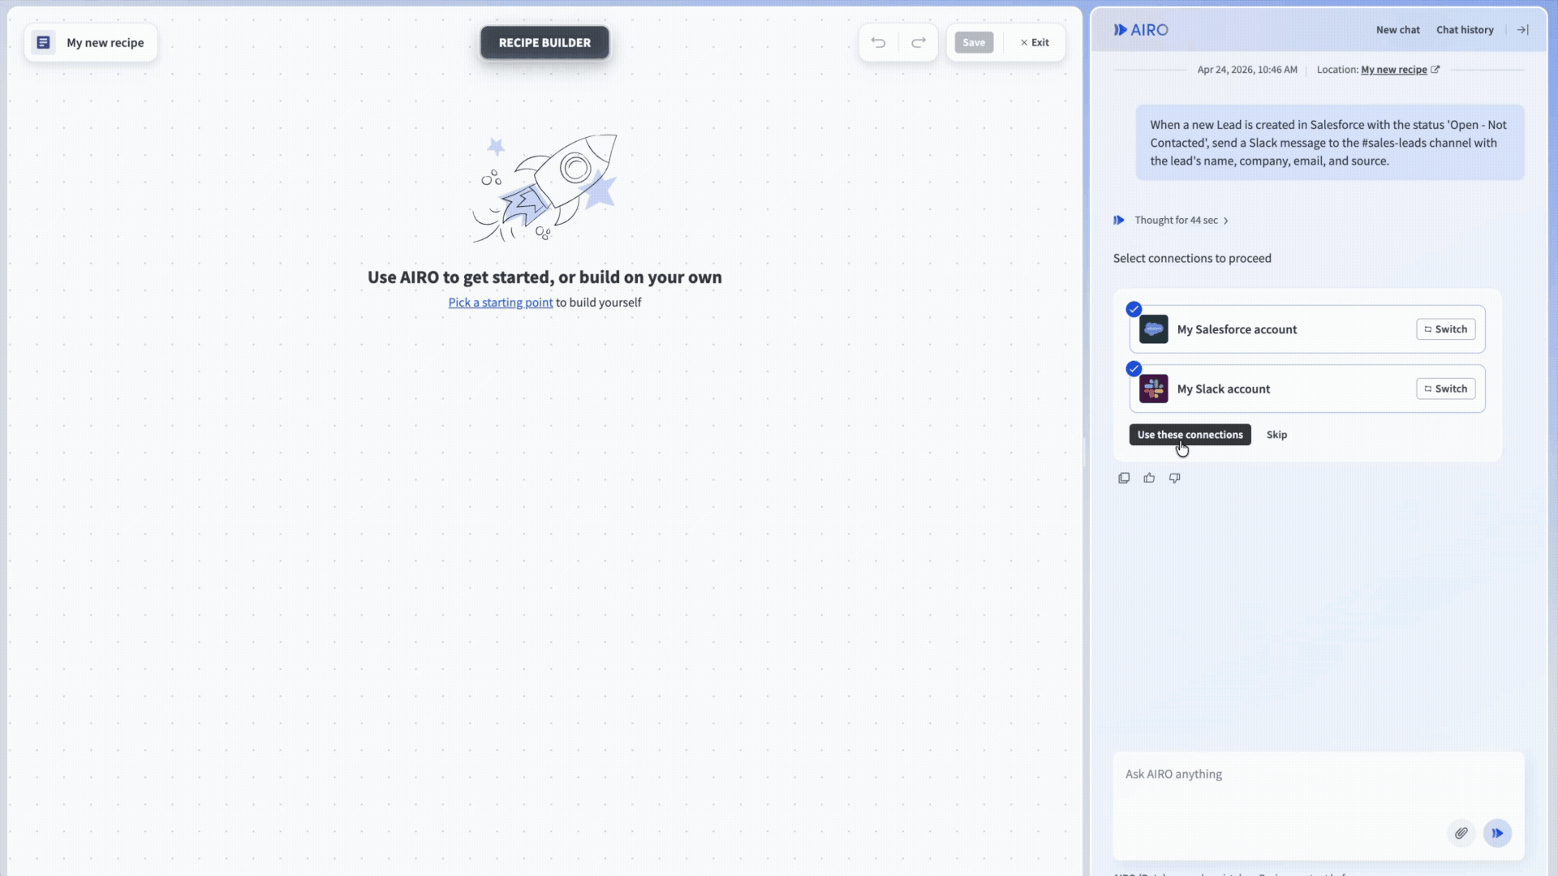This screenshot has height=876, width=1558.
Task: Open the My new recipe location link
Action: pos(1393,70)
